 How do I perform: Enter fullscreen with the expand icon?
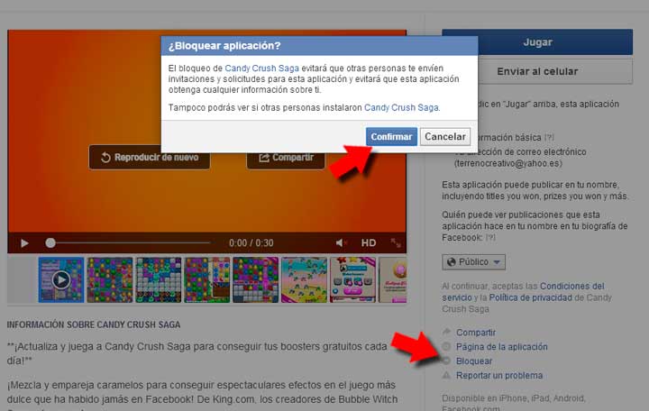[x=396, y=242]
